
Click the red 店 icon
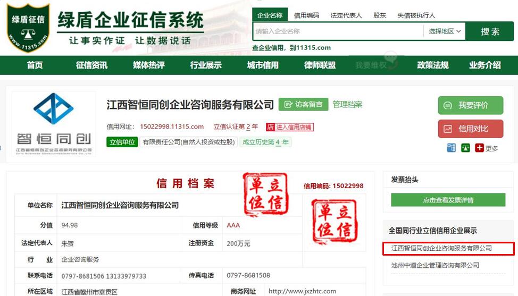pos(270,127)
